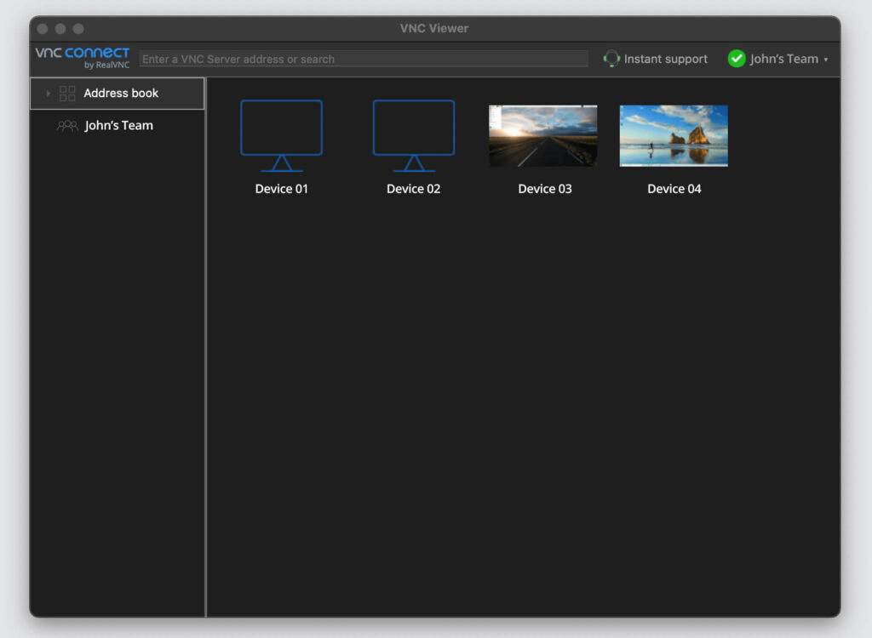Click the VNC Connect logo
This screenshot has width=872, height=638.
pos(82,58)
